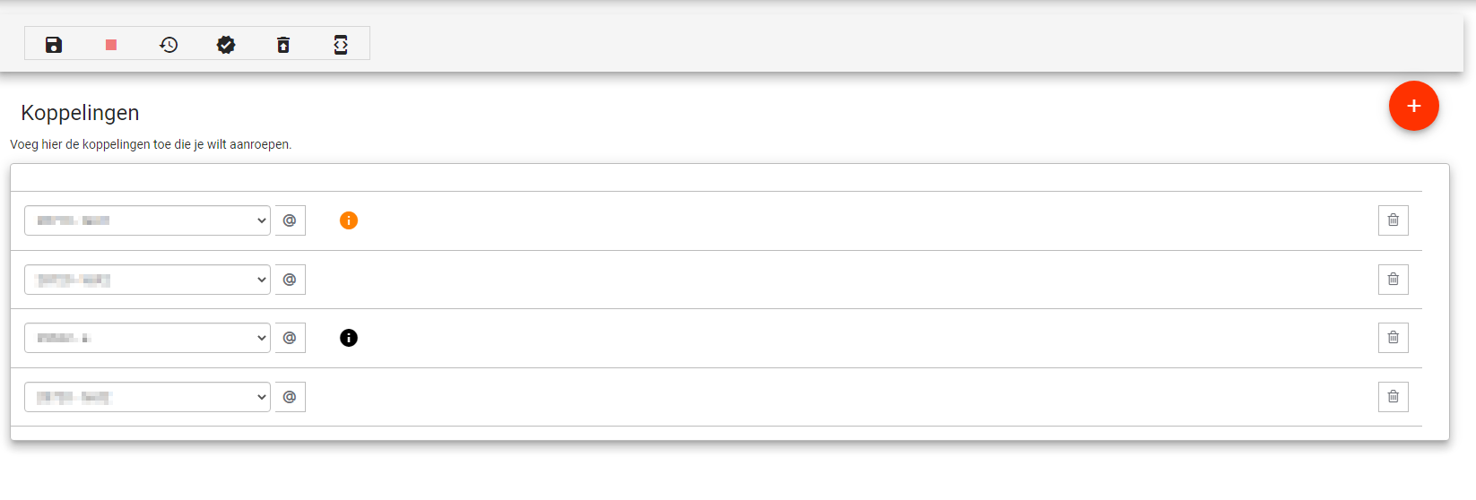
Task: Open the fourth row koppeling dropdown
Action: click(x=147, y=397)
